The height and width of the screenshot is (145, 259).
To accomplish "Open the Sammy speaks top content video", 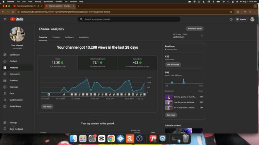I will [x=184, y=97].
